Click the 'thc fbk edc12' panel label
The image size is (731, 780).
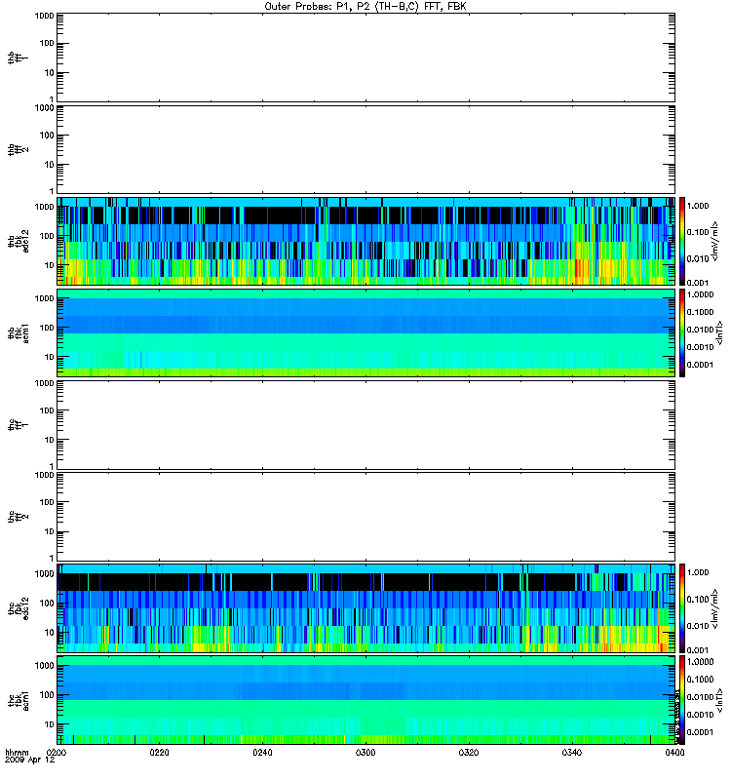18,608
